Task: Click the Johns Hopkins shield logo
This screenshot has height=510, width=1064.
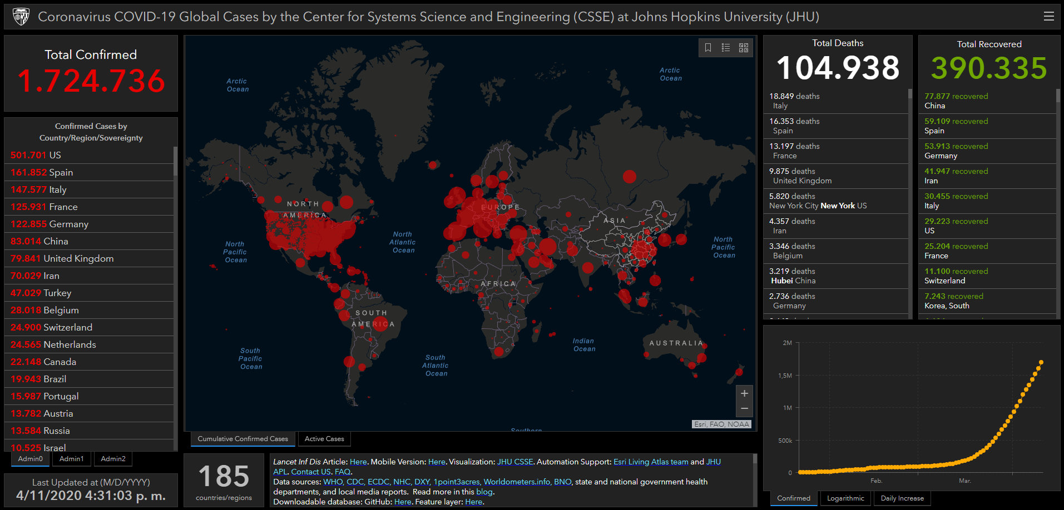Action: pyautogui.click(x=21, y=17)
